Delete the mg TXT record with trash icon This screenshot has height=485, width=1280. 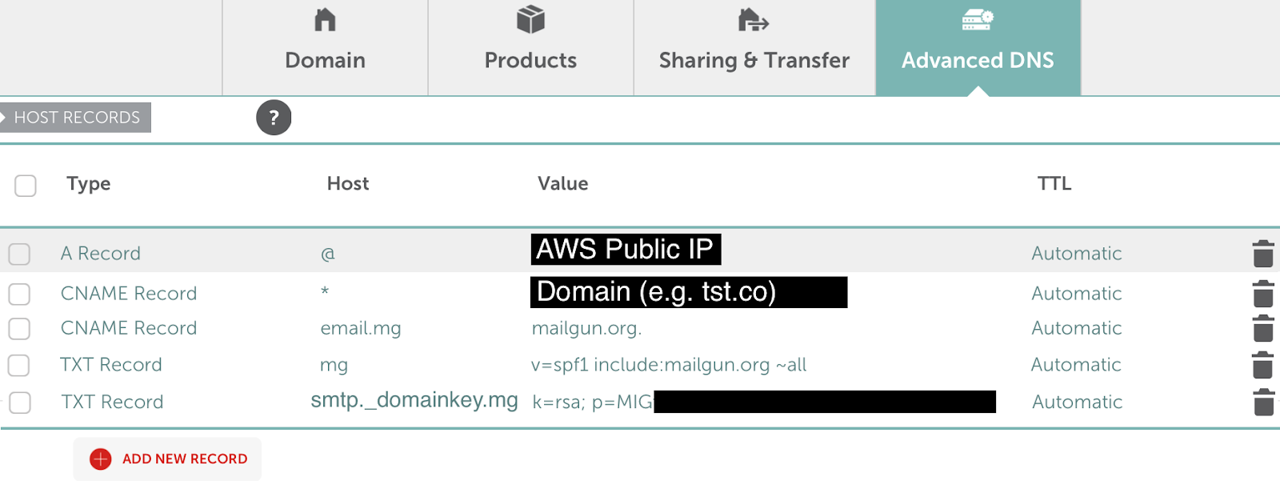pyautogui.click(x=1262, y=364)
